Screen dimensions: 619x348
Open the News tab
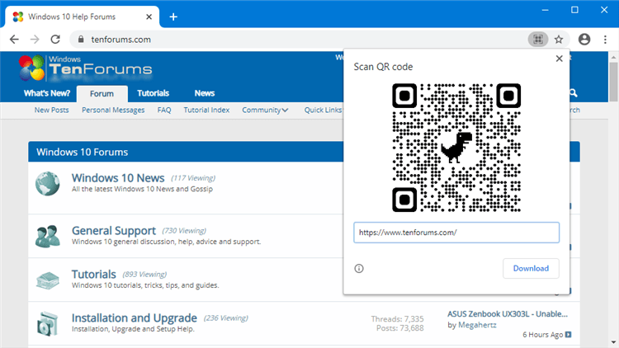(x=205, y=93)
